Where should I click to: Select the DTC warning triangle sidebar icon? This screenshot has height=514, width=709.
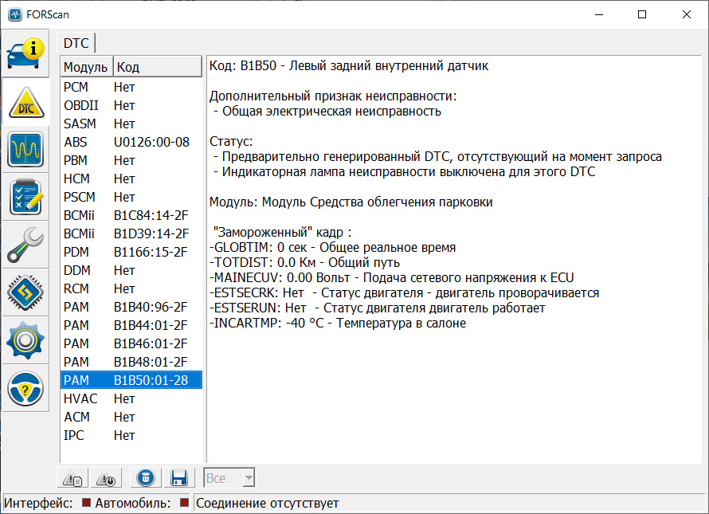[x=25, y=102]
